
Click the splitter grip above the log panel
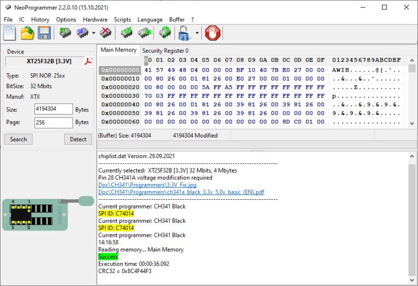tap(257, 151)
